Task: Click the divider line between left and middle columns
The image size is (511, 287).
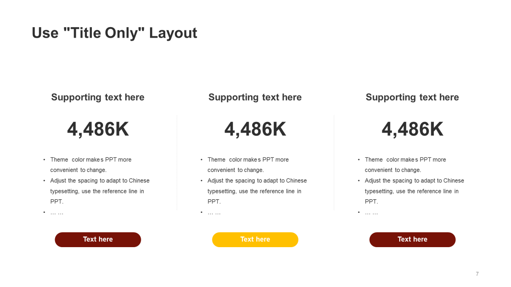Action: 177,163
